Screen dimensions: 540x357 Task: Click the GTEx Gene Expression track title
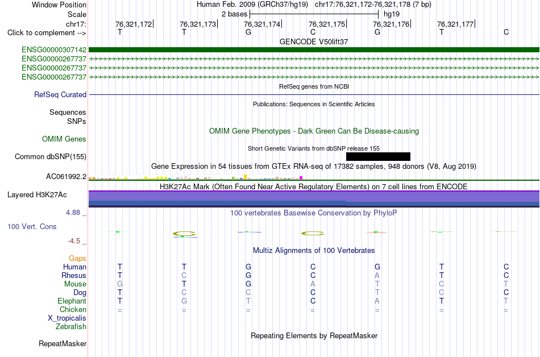[314, 167]
